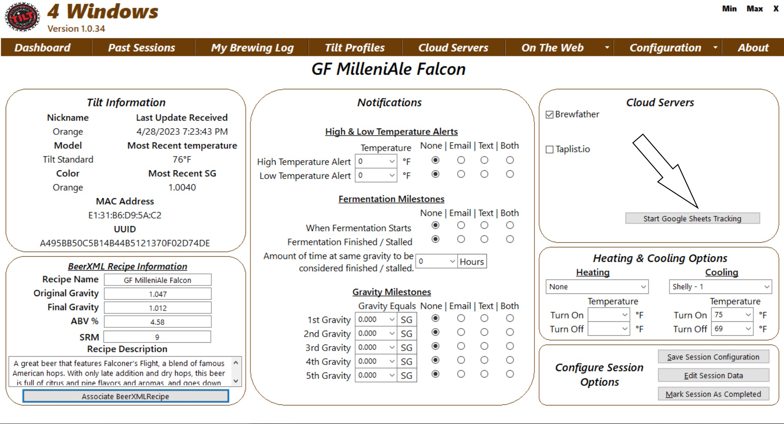Image resolution: width=784 pixels, height=424 pixels.
Task: Expand the Configuration dropdown arrow
Action: tap(715, 47)
